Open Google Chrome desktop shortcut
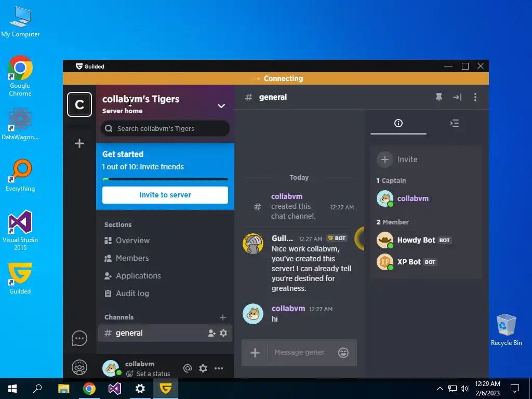Screen dimensions: 532x399 pyautogui.click(x=20, y=76)
